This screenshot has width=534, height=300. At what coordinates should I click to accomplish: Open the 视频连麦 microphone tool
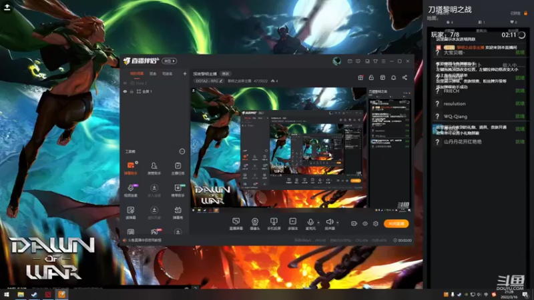coord(130,190)
